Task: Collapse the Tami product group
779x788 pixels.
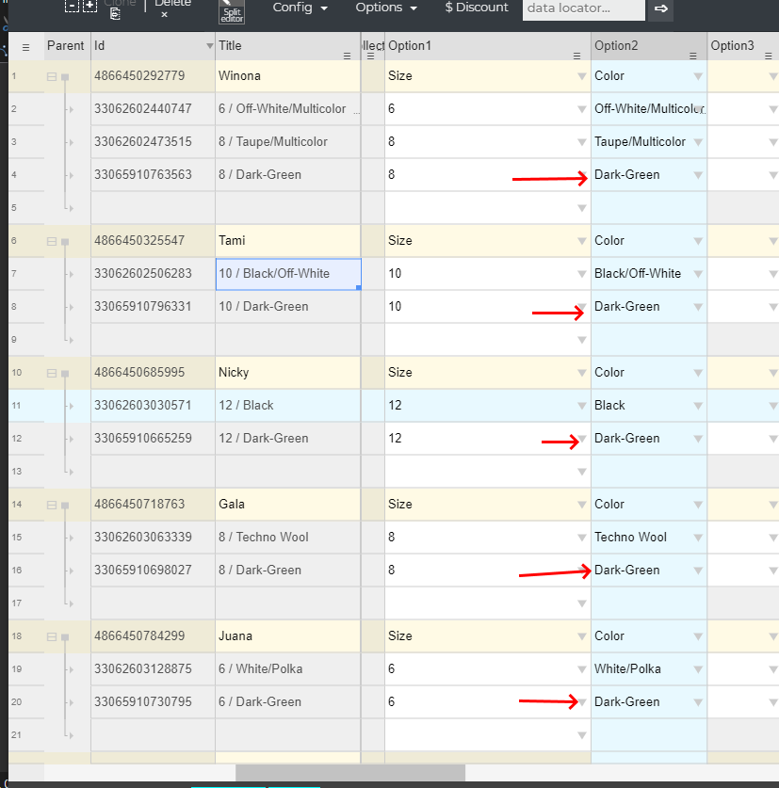Action: click(x=53, y=241)
